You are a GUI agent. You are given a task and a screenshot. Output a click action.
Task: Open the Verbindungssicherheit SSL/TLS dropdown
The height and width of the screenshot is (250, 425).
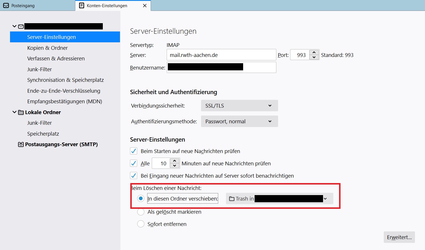point(239,106)
